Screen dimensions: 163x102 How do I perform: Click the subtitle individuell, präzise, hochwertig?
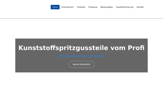[81, 56]
